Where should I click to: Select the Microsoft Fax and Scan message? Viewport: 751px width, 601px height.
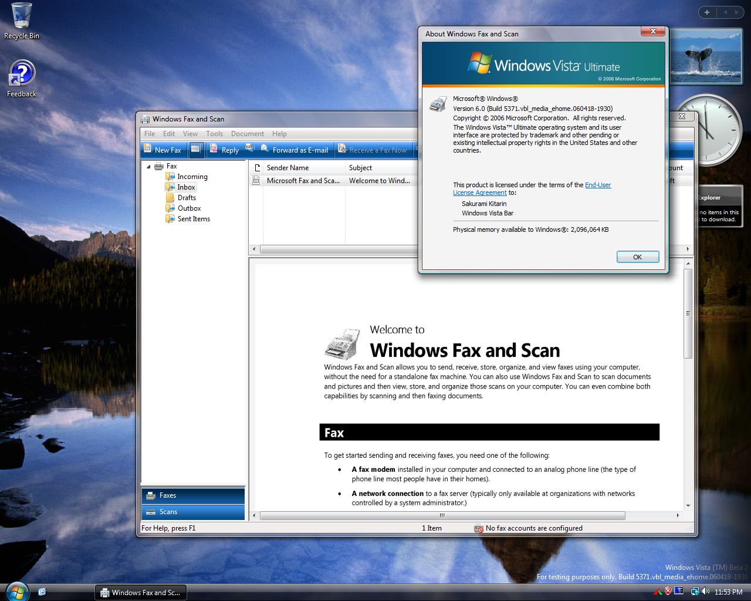coord(303,181)
